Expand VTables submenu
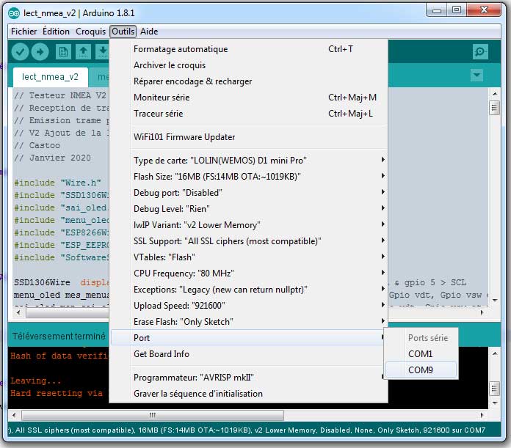This screenshot has width=511, height=448. coord(248,257)
